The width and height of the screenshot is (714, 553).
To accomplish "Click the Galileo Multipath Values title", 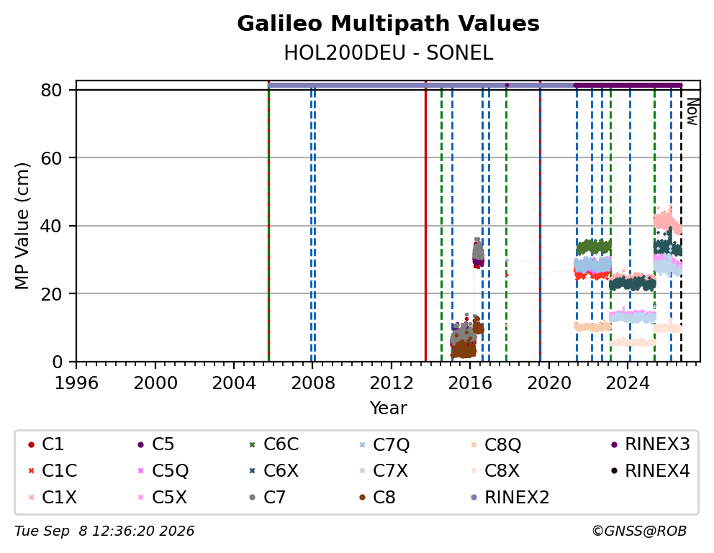I will [x=388, y=24].
